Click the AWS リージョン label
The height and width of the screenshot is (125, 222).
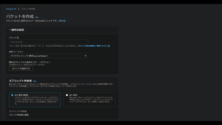[x=16, y=52]
